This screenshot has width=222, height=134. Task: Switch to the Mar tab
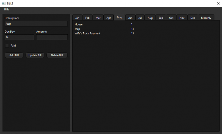[98, 18]
